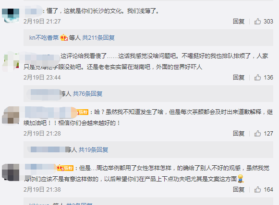
Task: Open avatar of 但是…周边举例 commenter
Action: coord(11,172)
